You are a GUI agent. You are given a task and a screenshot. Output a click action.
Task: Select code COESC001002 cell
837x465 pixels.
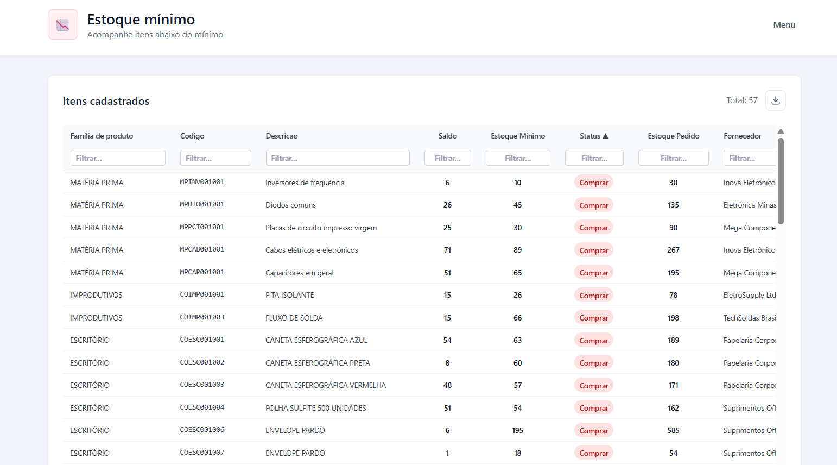pyautogui.click(x=202, y=362)
